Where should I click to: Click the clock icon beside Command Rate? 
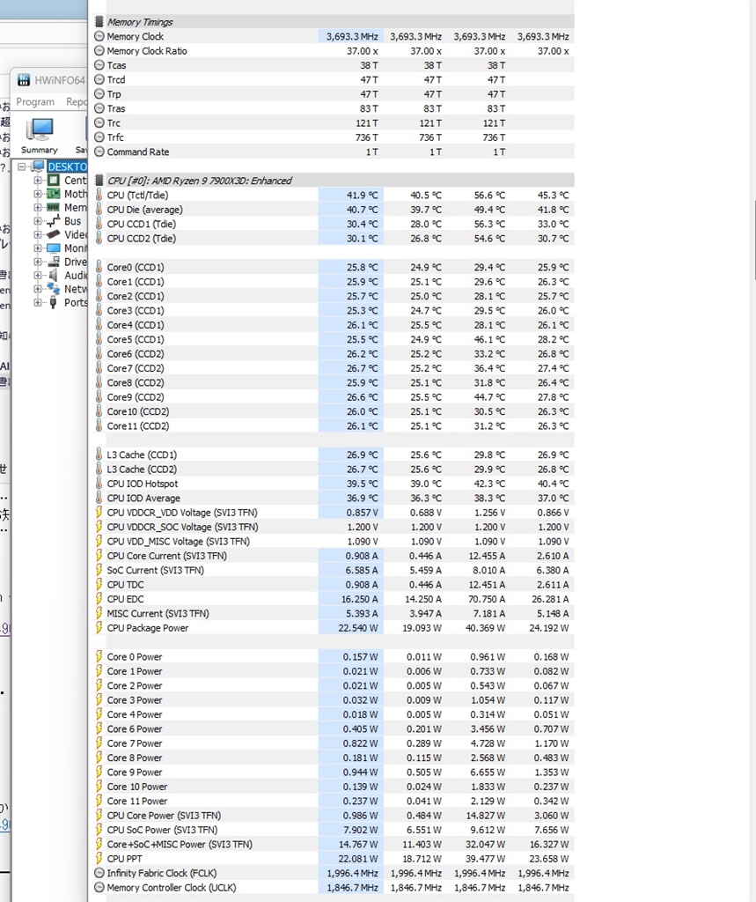[99, 152]
